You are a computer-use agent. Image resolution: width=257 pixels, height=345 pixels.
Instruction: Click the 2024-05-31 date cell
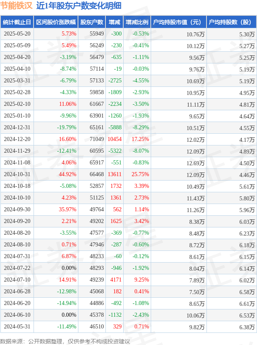coord(17,326)
